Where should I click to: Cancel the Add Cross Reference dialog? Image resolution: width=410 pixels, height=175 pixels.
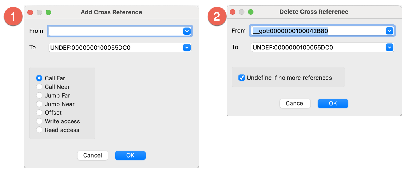[93, 155]
